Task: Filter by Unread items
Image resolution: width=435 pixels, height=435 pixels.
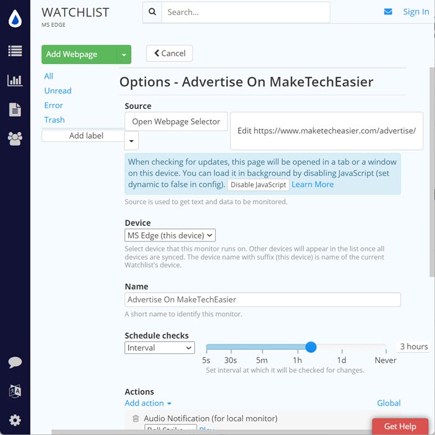Action: 58,91
